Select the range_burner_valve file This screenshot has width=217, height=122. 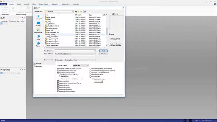(52, 45)
